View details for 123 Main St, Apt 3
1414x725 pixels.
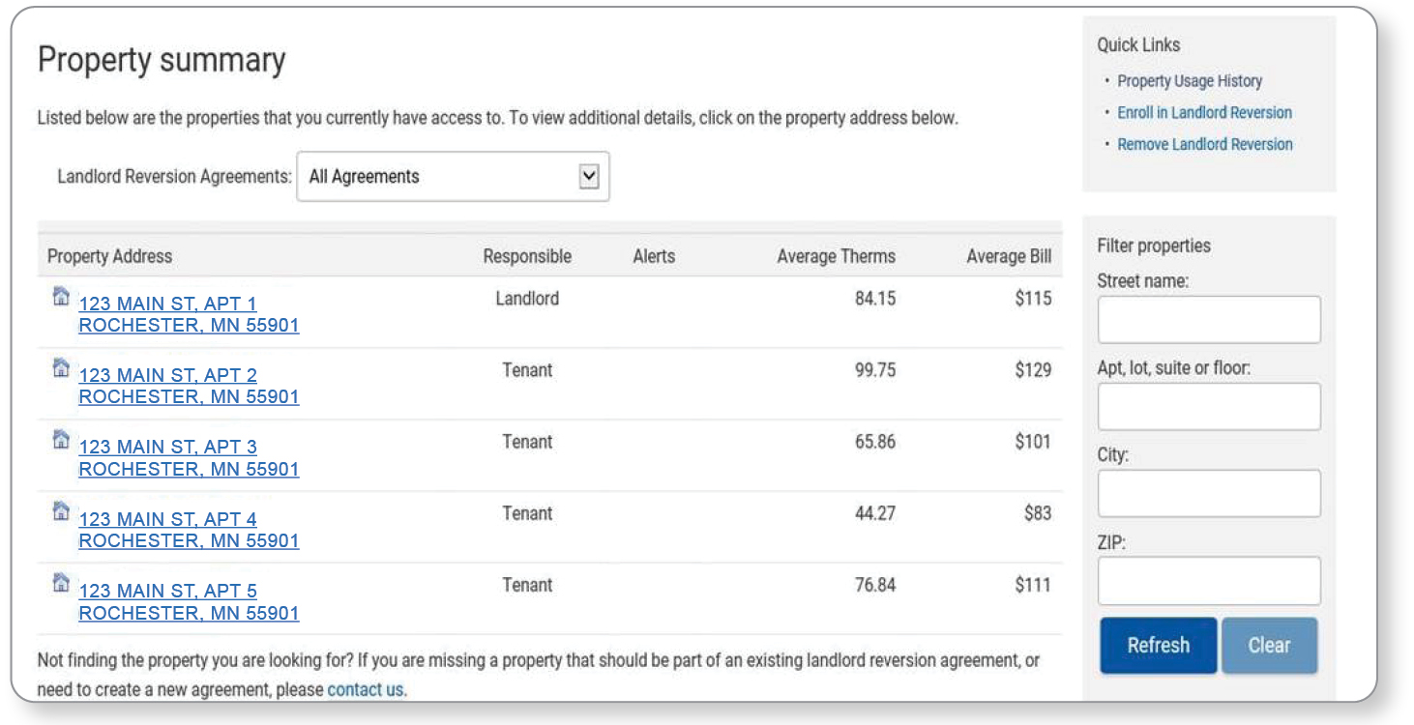[189, 457]
